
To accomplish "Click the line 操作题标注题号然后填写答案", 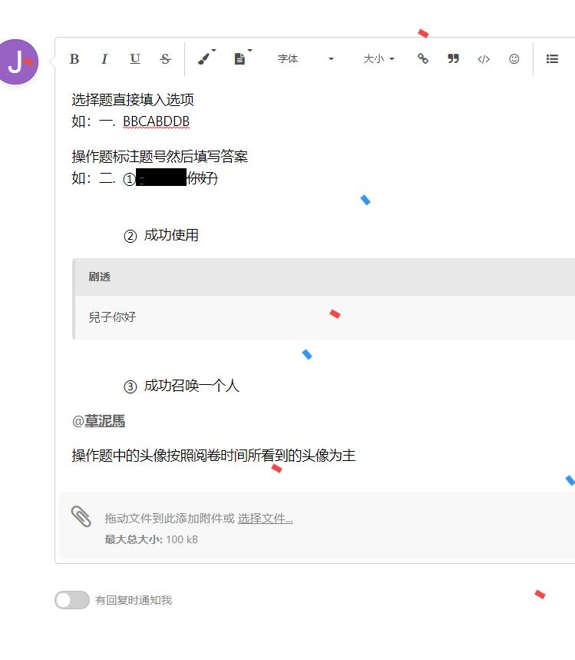I will click(x=160, y=157).
